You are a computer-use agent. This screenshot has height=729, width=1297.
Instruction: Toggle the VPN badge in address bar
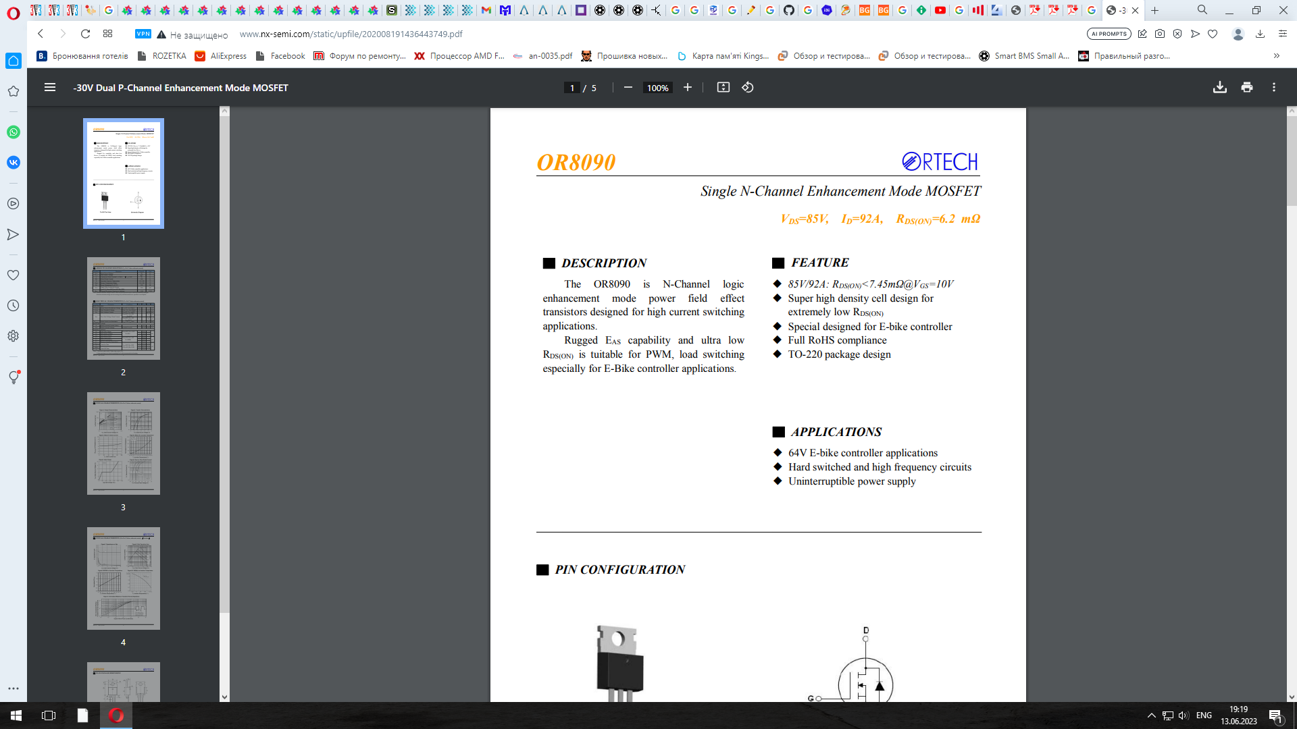pos(143,34)
